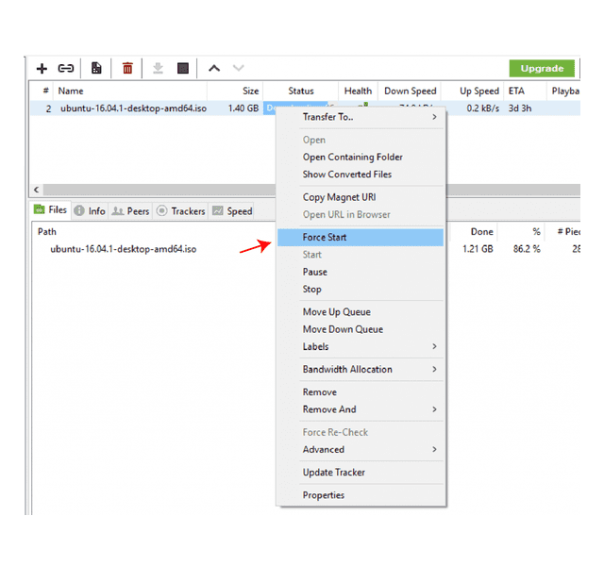Select Show Converted Files menu entry
This screenshot has width=604, height=566.
tap(361, 175)
